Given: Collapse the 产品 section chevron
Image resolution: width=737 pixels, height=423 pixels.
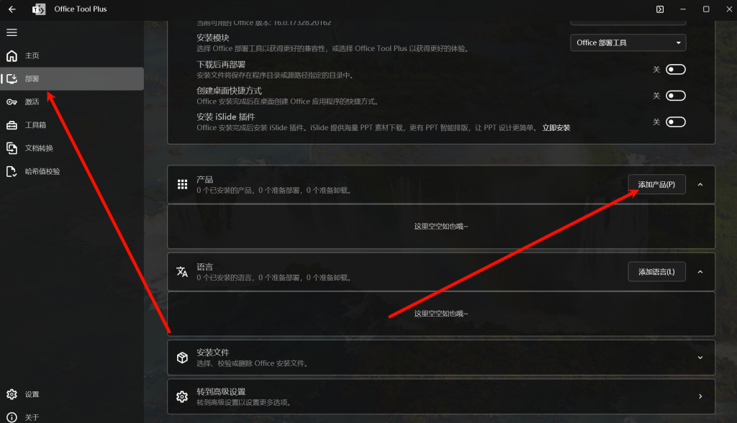Looking at the screenshot, I should pos(700,185).
